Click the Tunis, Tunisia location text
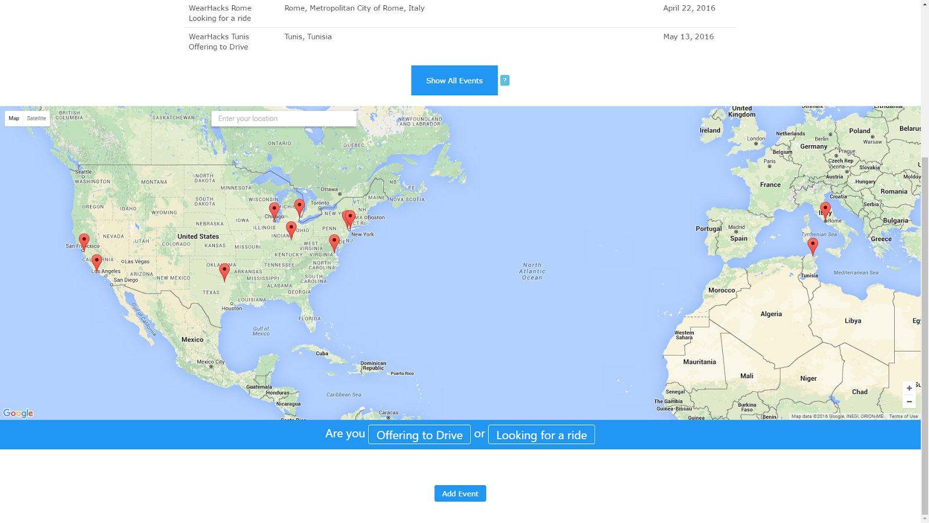The width and height of the screenshot is (929, 523). click(x=308, y=37)
